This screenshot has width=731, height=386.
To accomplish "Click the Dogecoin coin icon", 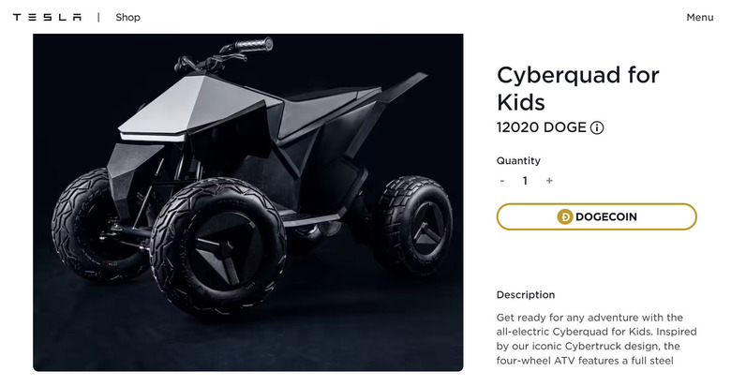I will point(564,216).
